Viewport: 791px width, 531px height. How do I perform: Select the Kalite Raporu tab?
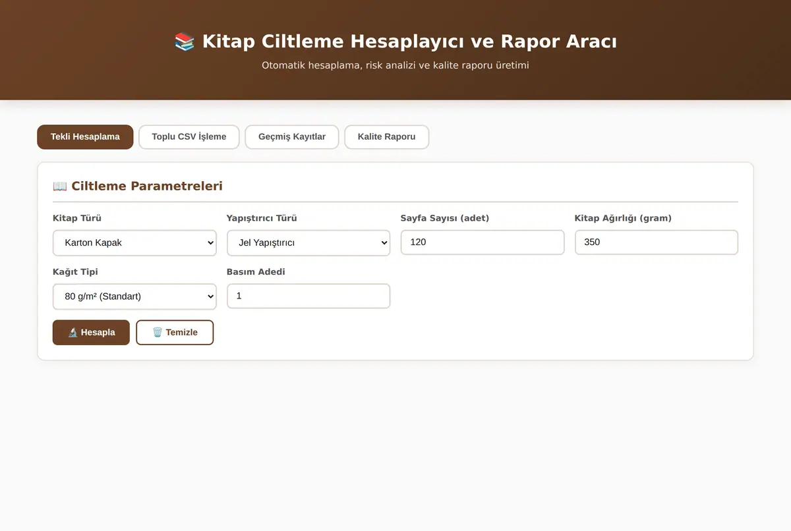coord(387,137)
